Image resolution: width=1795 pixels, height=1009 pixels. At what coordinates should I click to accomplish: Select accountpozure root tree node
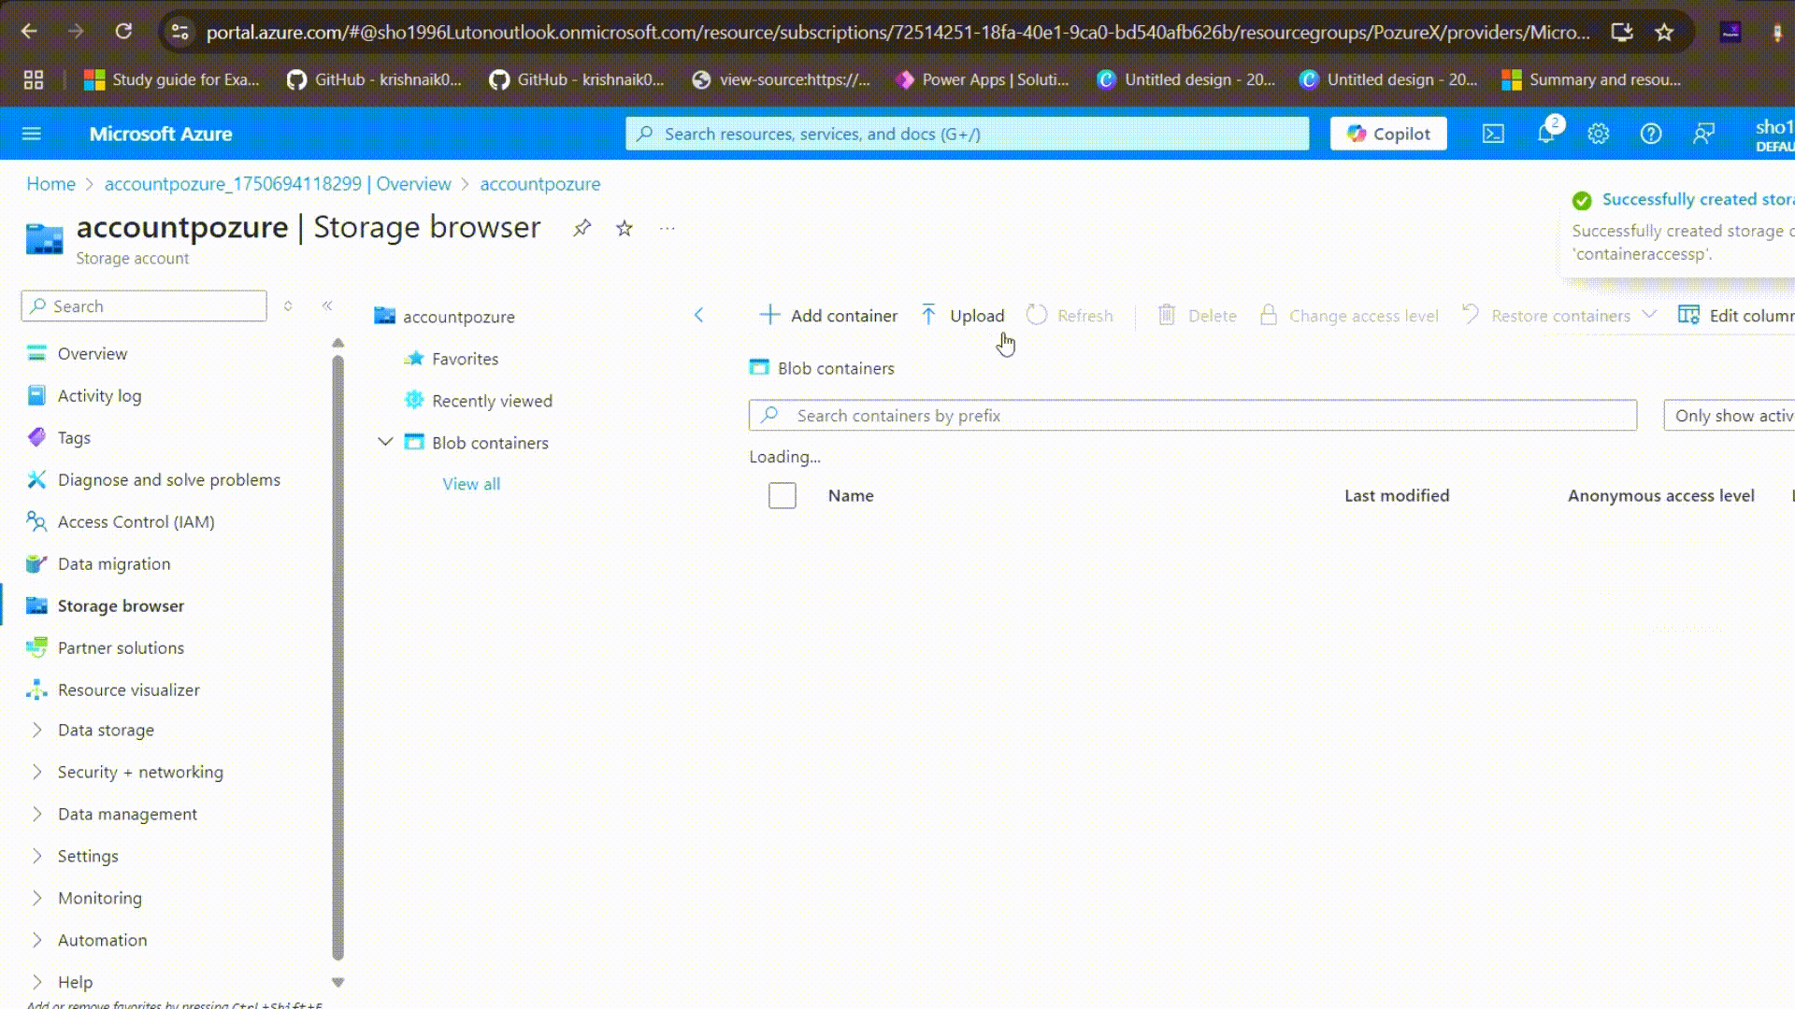click(458, 317)
